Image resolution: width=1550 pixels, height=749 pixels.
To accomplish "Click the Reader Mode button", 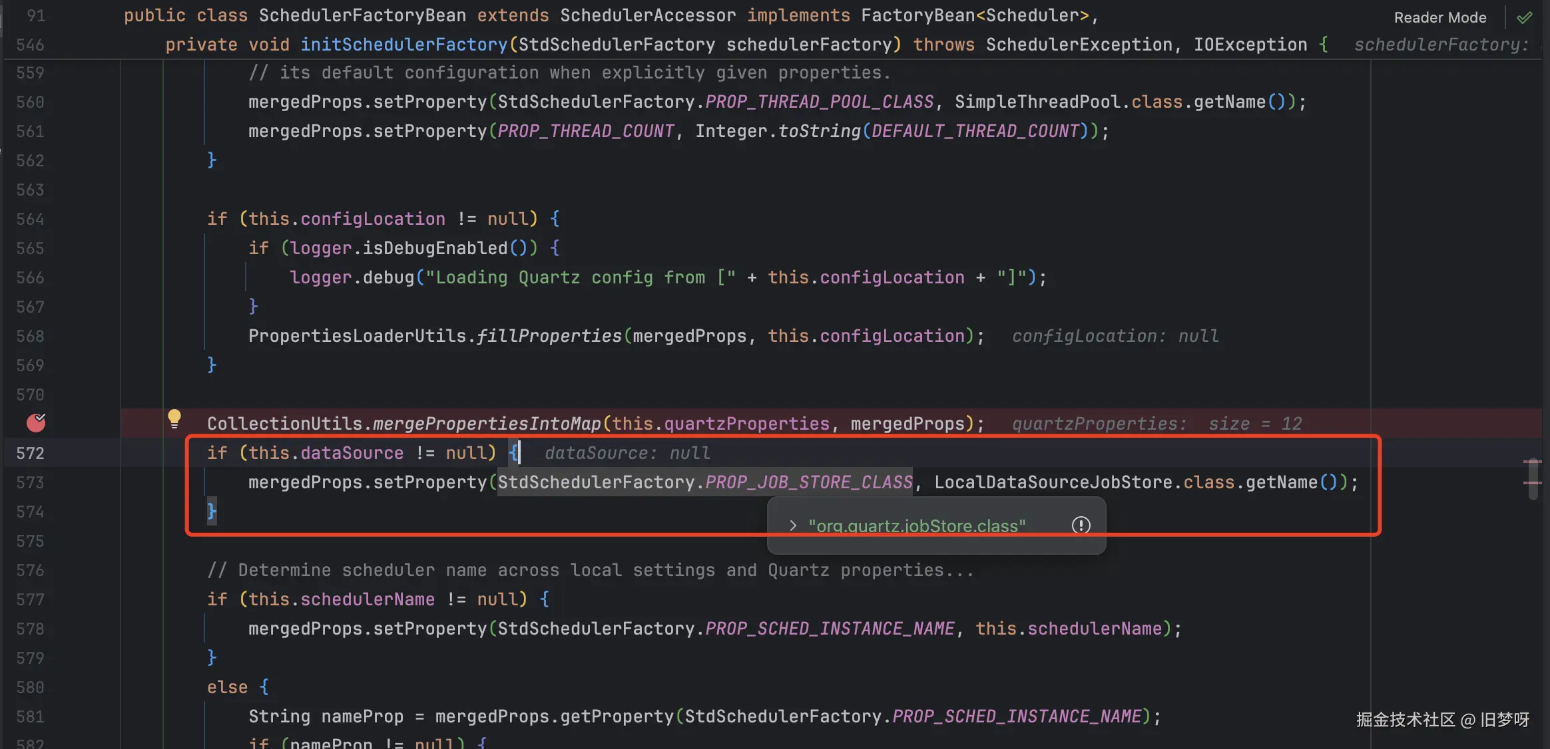I will pyautogui.click(x=1439, y=18).
